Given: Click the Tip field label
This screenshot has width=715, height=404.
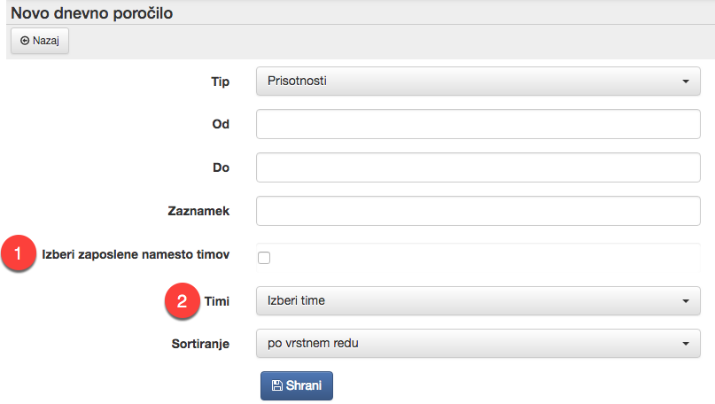Looking at the screenshot, I should point(219,82).
